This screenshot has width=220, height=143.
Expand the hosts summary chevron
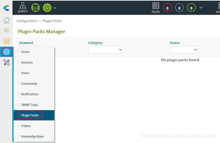(201, 8)
